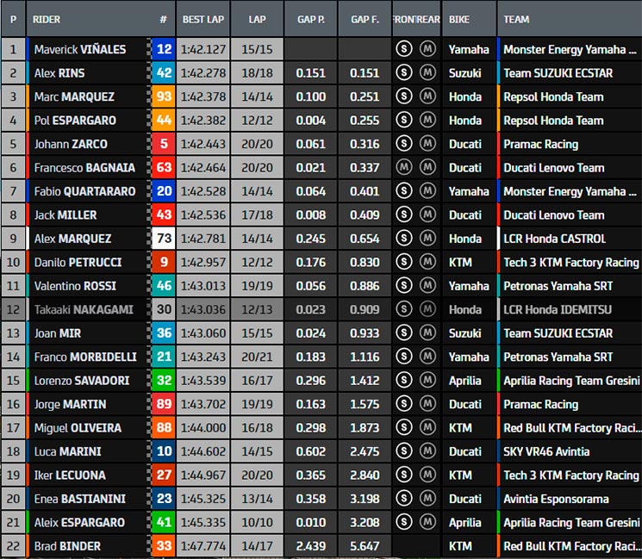Click best lap time 1:42.127
The image size is (642, 559).
pyautogui.click(x=203, y=49)
